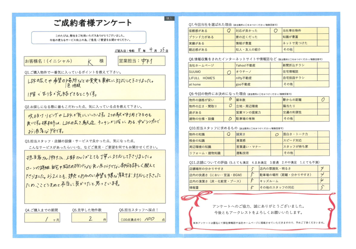Tick the 駅からの距離 box in Q9
Viewport: 356px width, 249px height.
coord(323,100)
